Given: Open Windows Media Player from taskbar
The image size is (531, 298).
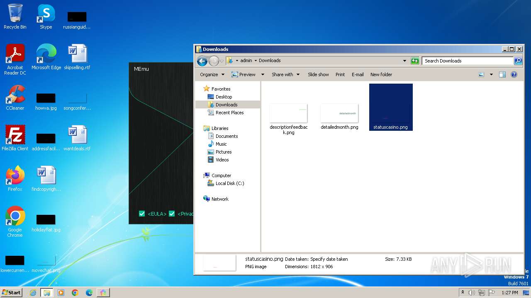Looking at the screenshot, I should [61, 293].
